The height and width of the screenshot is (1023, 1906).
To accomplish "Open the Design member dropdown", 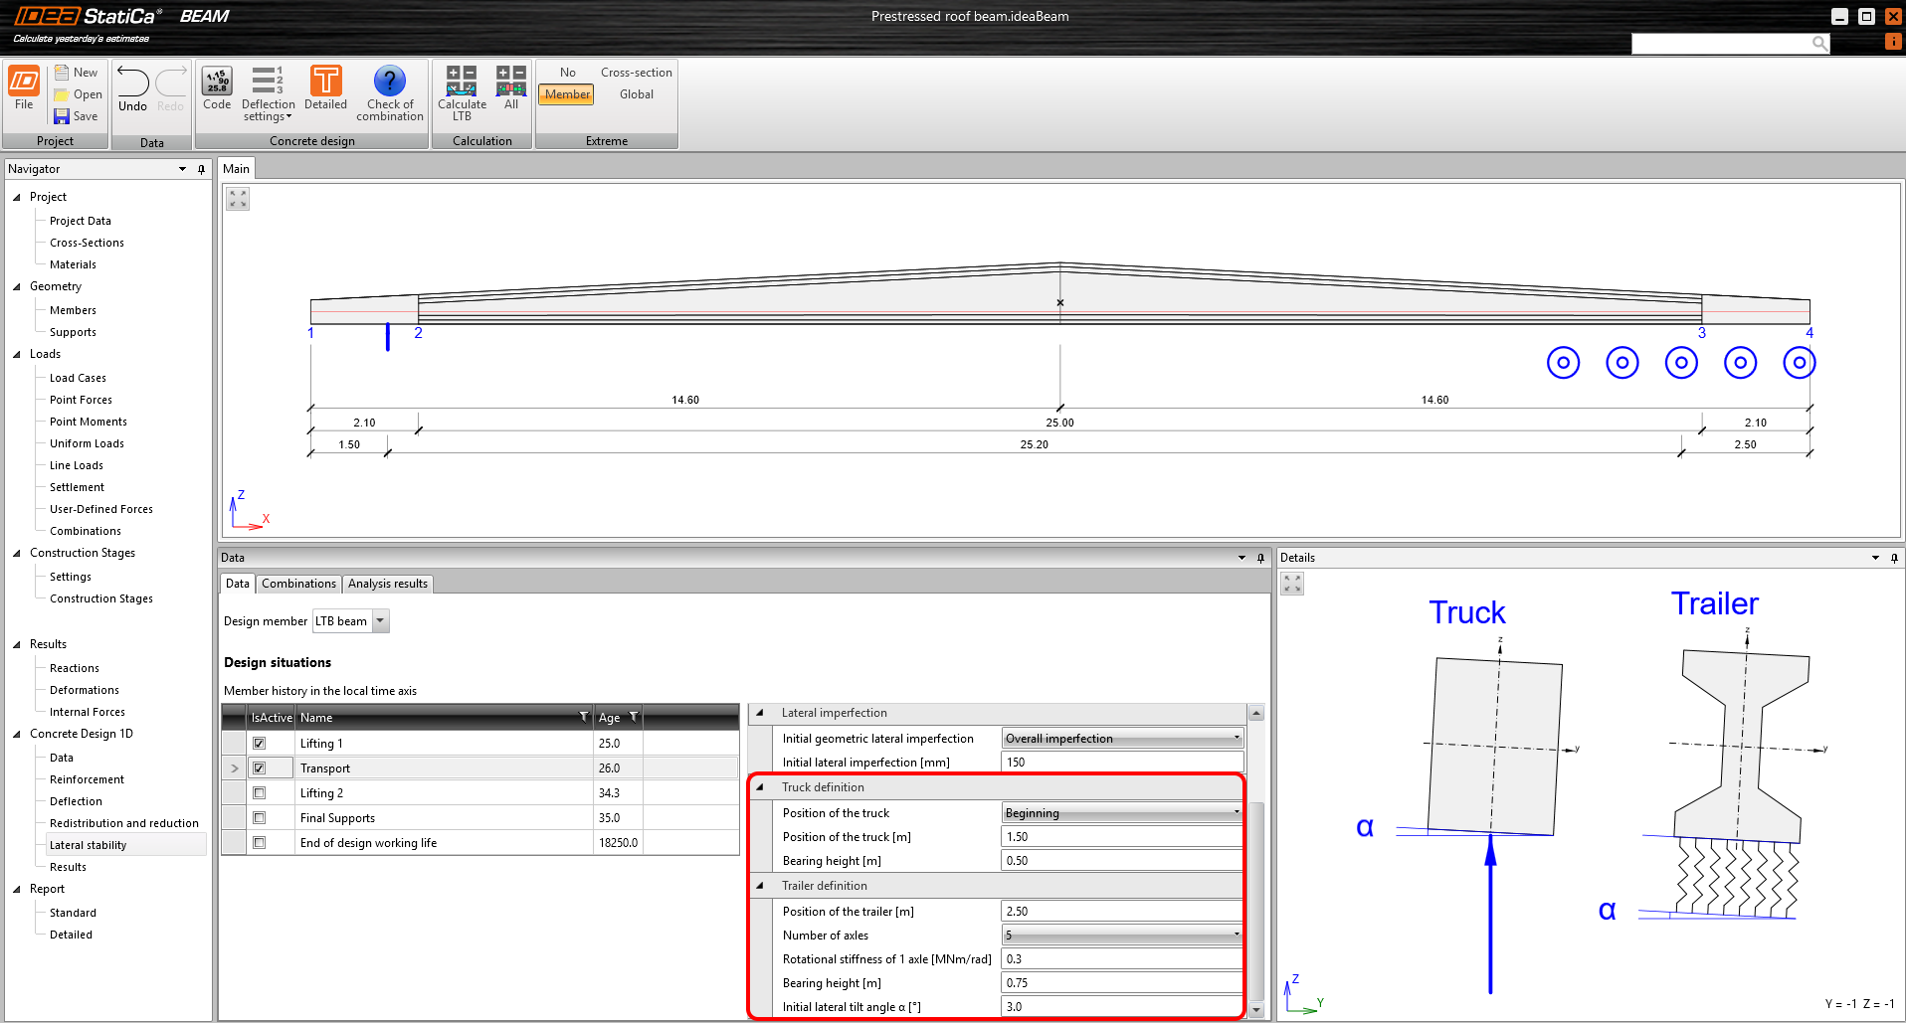I will click(380, 621).
